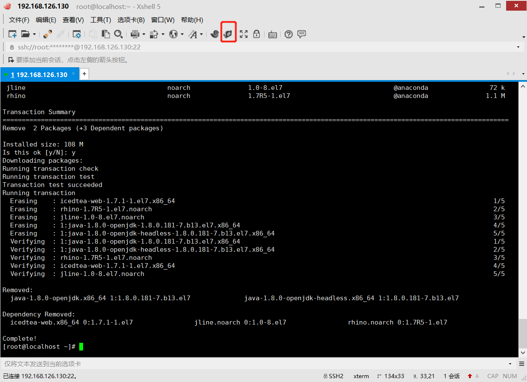Screen dimensions: 527x382
Task: Open the 窗口(W) menu
Action: tap(163, 20)
